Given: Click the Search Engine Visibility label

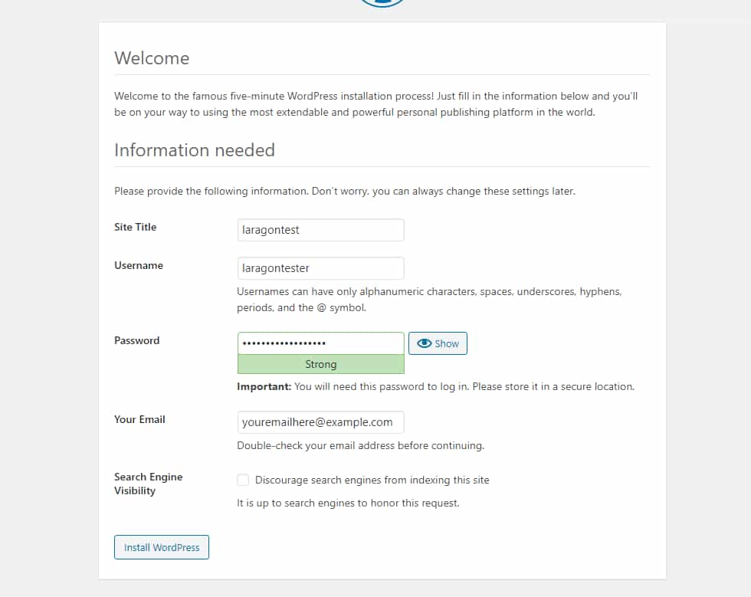Looking at the screenshot, I should [148, 484].
